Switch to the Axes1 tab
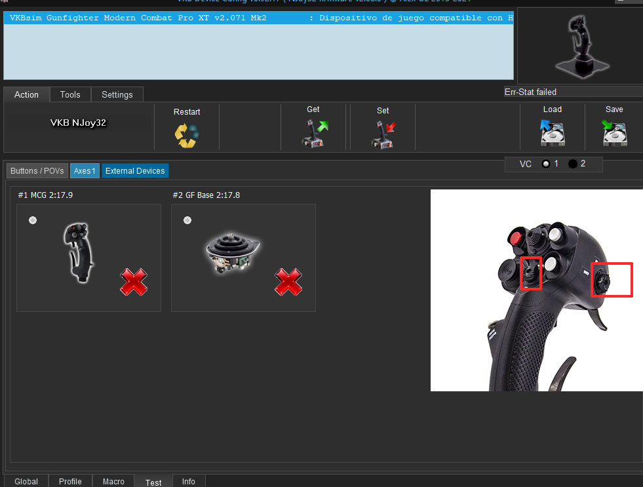The image size is (643, 487). [x=85, y=171]
